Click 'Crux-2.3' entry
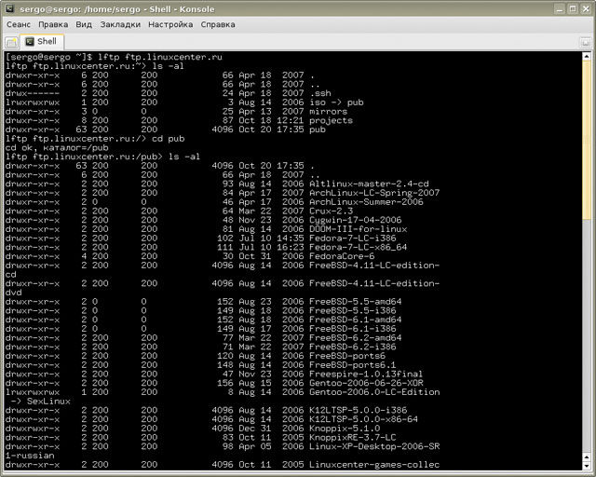Image resolution: width=596 pixels, height=477 pixels. coord(332,211)
